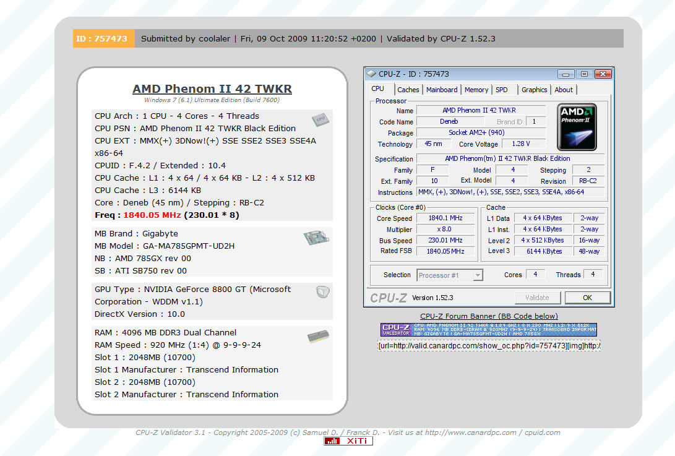Click the Windows 7 Ultimate Edition subtitle
The image size is (675, 456).
click(212, 100)
